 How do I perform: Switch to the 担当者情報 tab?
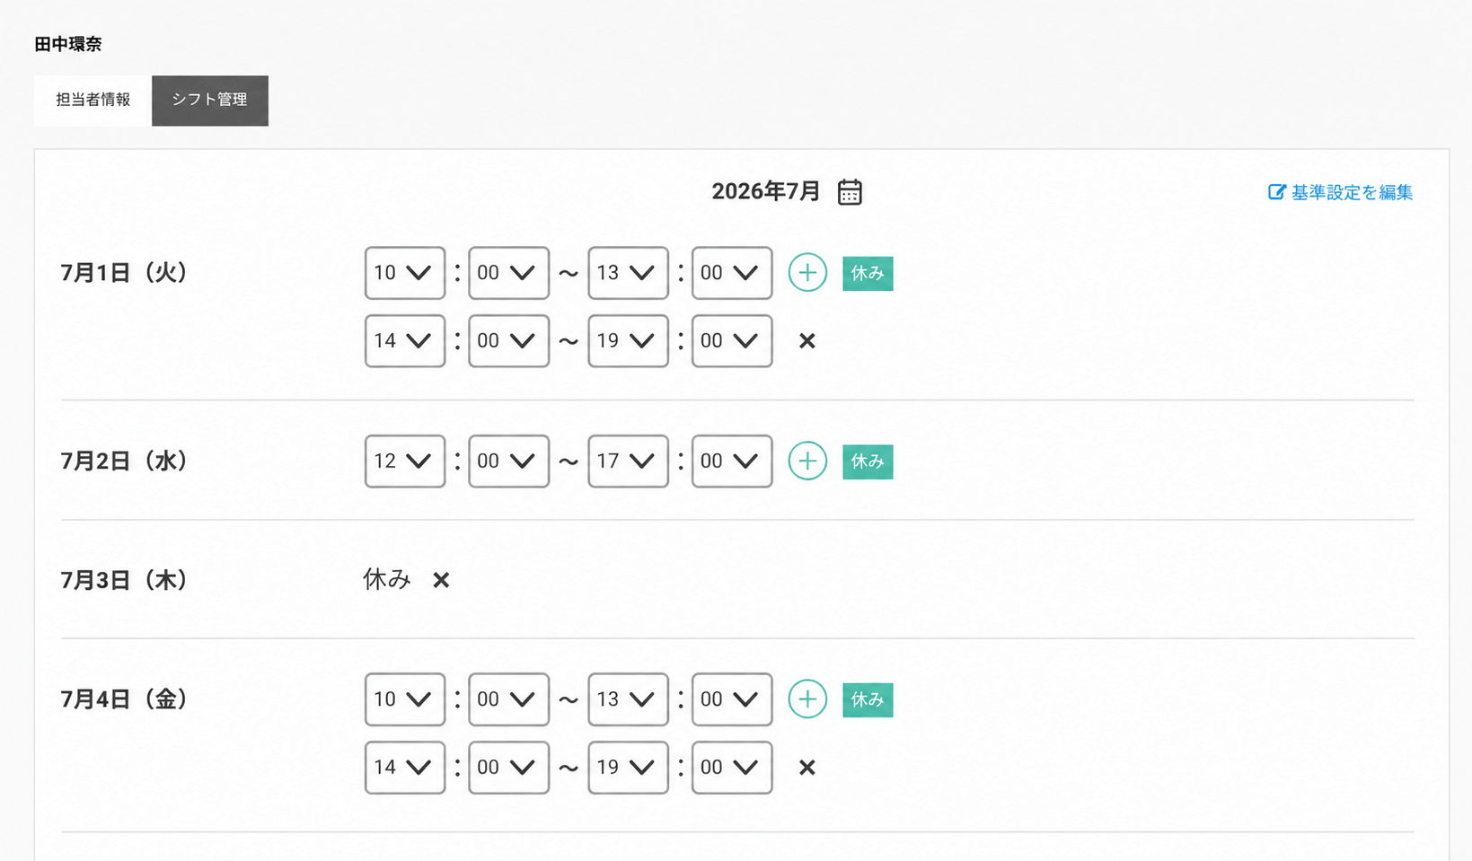93,100
